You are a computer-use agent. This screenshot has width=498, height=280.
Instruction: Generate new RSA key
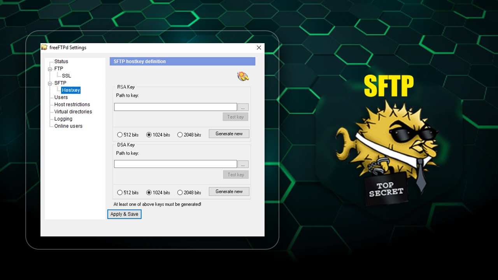(229, 134)
